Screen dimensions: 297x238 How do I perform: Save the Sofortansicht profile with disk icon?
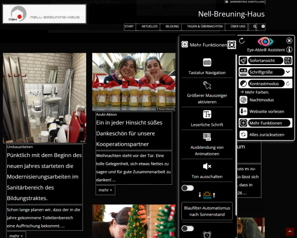288,60
